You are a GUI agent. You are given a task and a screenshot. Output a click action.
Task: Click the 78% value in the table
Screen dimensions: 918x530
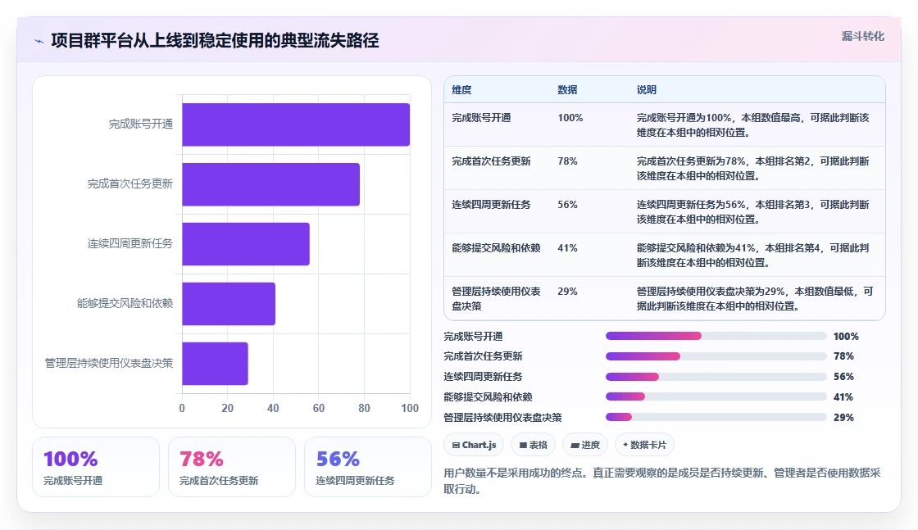pyautogui.click(x=567, y=161)
